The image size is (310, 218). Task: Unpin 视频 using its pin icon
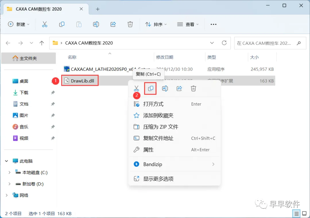click(x=53, y=138)
